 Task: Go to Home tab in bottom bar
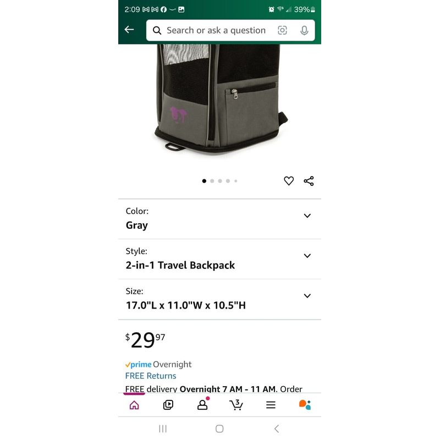134,405
